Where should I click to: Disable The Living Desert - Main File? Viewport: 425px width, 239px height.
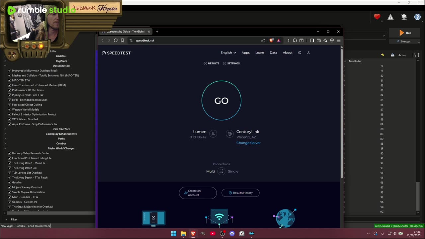click(x=9, y=163)
